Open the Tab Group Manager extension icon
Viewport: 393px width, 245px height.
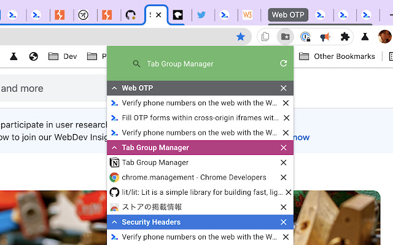coord(285,37)
